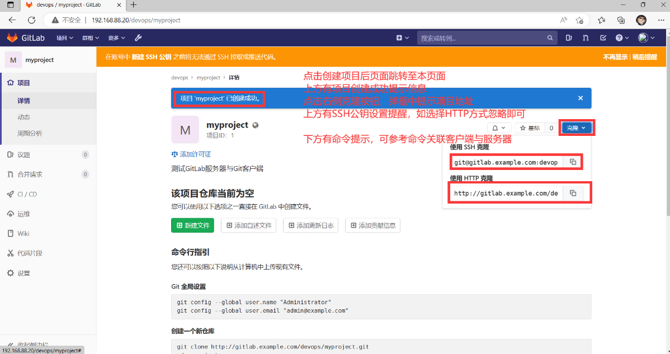Open browser settings ellipsis menu
The image size is (670, 354).
coord(661,20)
